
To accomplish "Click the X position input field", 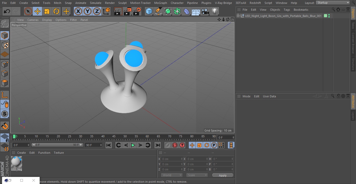I will tap(172, 159).
